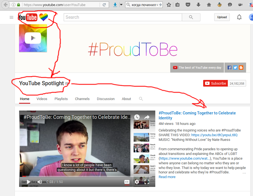Click the search magnifier in browser search box
The width and height of the screenshot is (253, 196).
click(x=128, y=5)
